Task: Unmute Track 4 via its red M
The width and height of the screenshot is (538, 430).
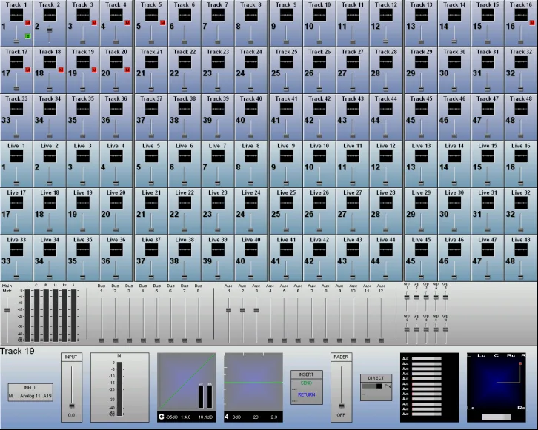Action: (127, 23)
